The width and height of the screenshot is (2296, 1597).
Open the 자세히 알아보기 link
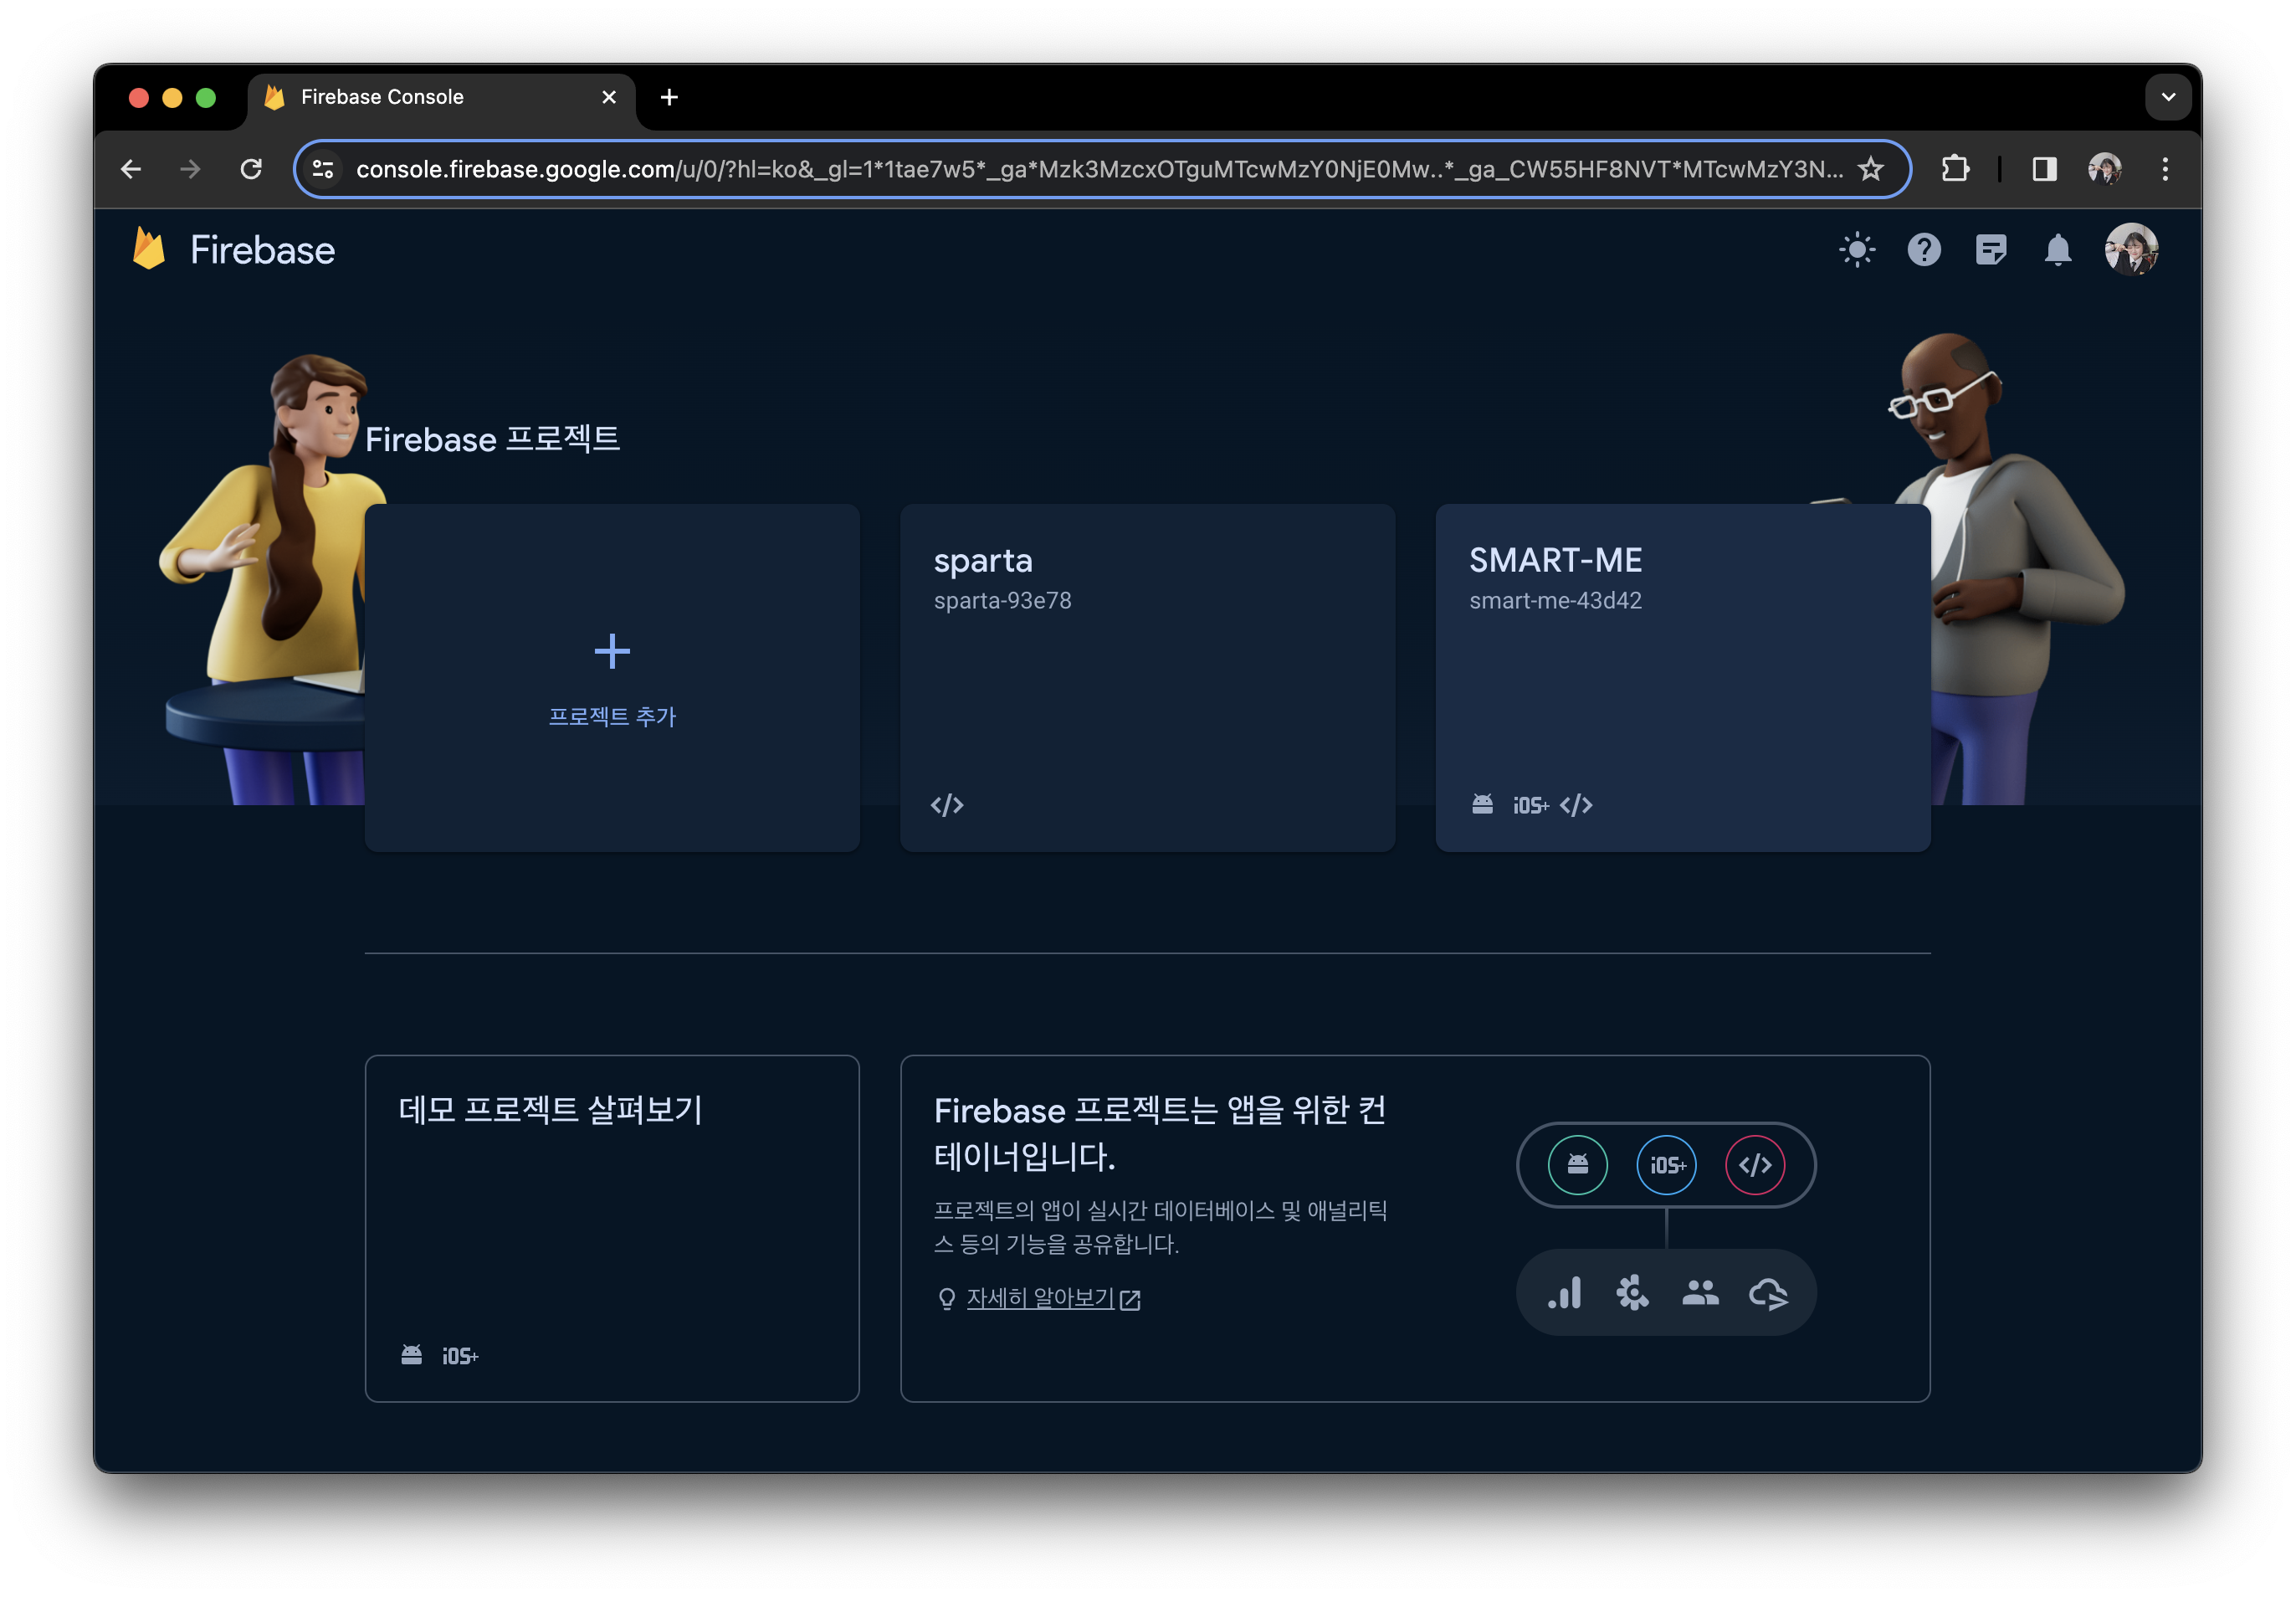pos(1040,1298)
